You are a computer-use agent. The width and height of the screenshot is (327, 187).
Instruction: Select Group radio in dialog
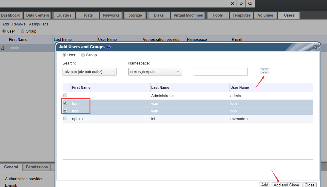[83, 55]
